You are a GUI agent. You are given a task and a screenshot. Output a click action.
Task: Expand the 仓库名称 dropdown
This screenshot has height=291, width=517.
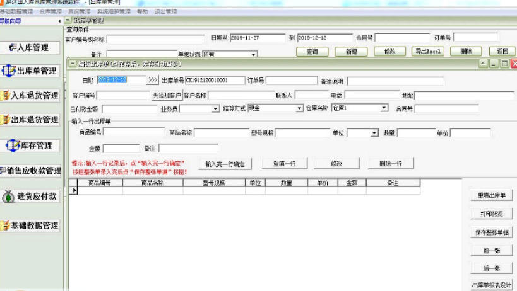[383, 108]
